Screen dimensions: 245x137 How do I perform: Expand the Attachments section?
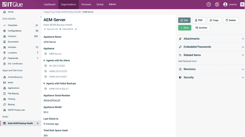coord(243,39)
